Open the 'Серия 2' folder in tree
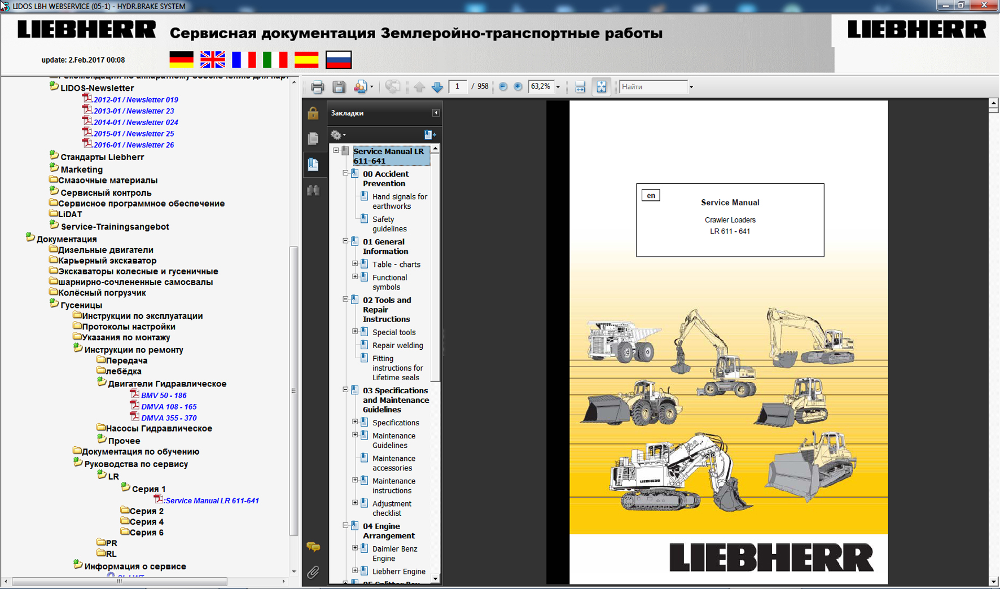The image size is (1000, 589). [146, 511]
